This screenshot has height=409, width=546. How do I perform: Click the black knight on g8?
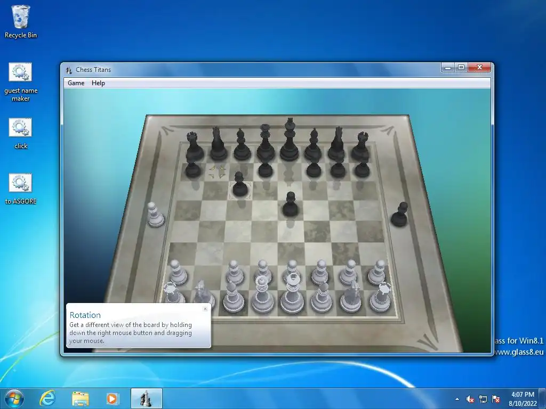tap(337, 144)
